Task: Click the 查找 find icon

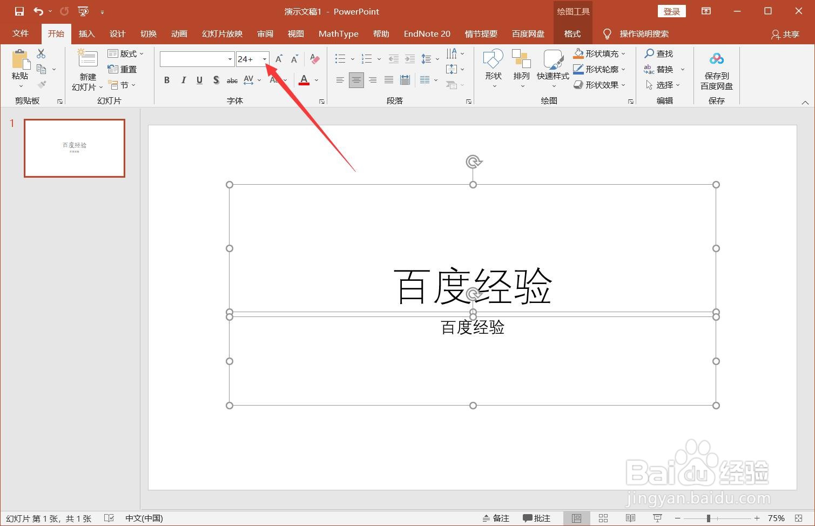Action: [649, 53]
